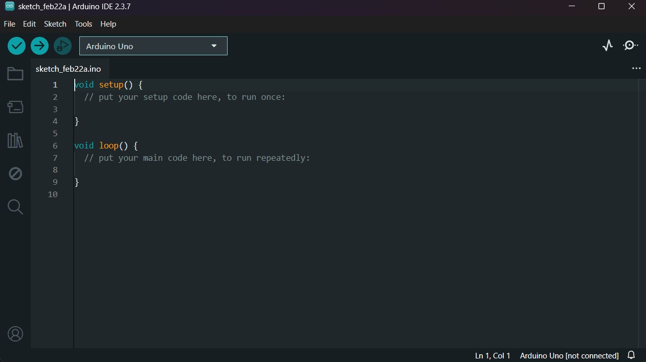Click the account profile icon
The width and height of the screenshot is (646, 362).
tap(15, 334)
